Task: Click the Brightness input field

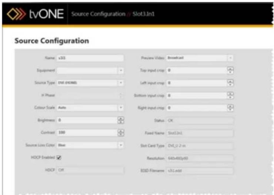Action: click(87, 120)
